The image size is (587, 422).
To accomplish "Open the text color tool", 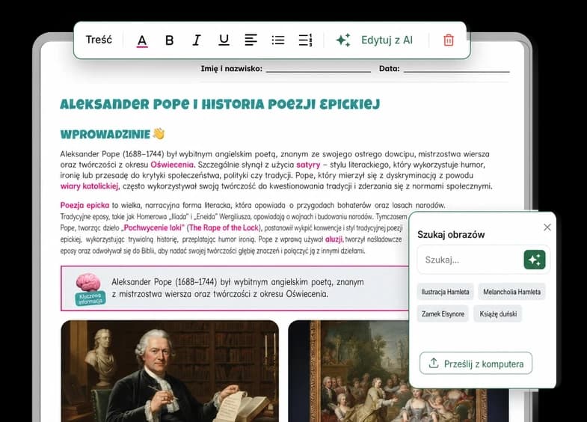I will [142, 40].
